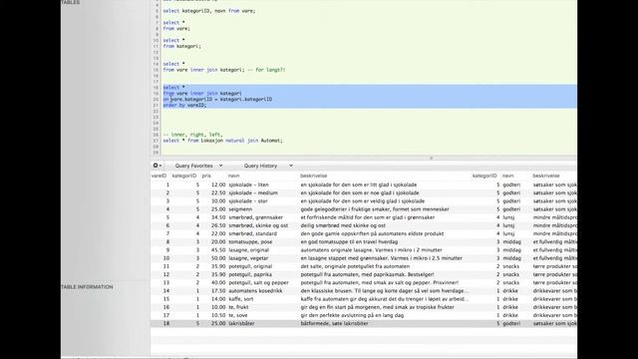
Task: Open the Query History dropdown
Action: pos(268,166)
